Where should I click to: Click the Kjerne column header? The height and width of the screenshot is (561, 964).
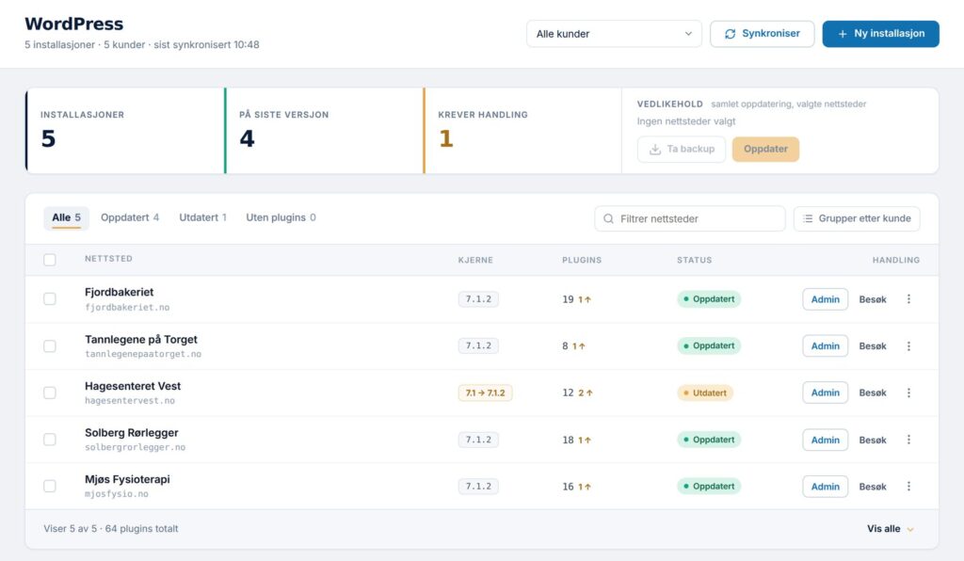tap(475, 260)
